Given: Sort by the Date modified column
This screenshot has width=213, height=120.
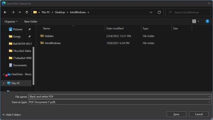Looking at the screenshot, I should [x=115, y=28].
